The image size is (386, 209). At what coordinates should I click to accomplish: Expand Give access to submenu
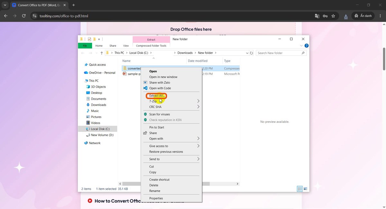(198, 146)
